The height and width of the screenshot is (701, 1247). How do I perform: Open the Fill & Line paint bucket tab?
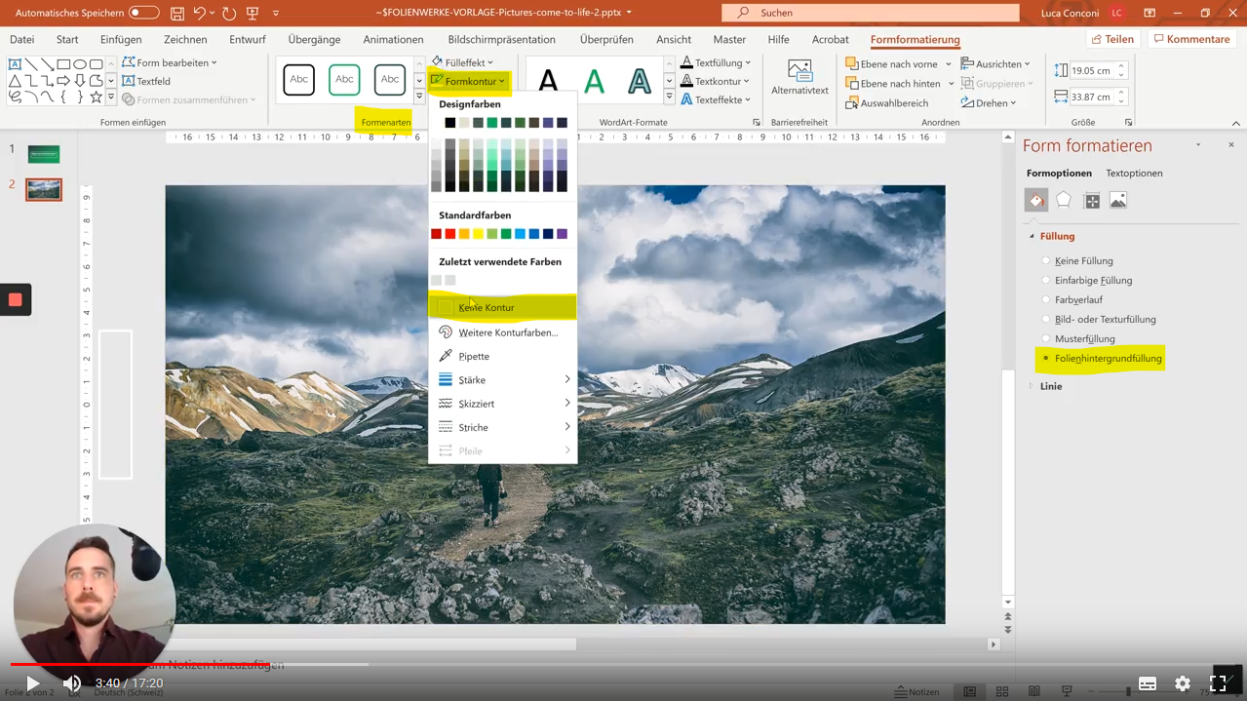1036,200
